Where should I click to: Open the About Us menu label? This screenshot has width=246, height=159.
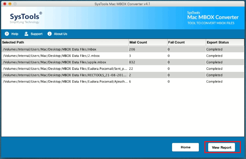(61, 34)
